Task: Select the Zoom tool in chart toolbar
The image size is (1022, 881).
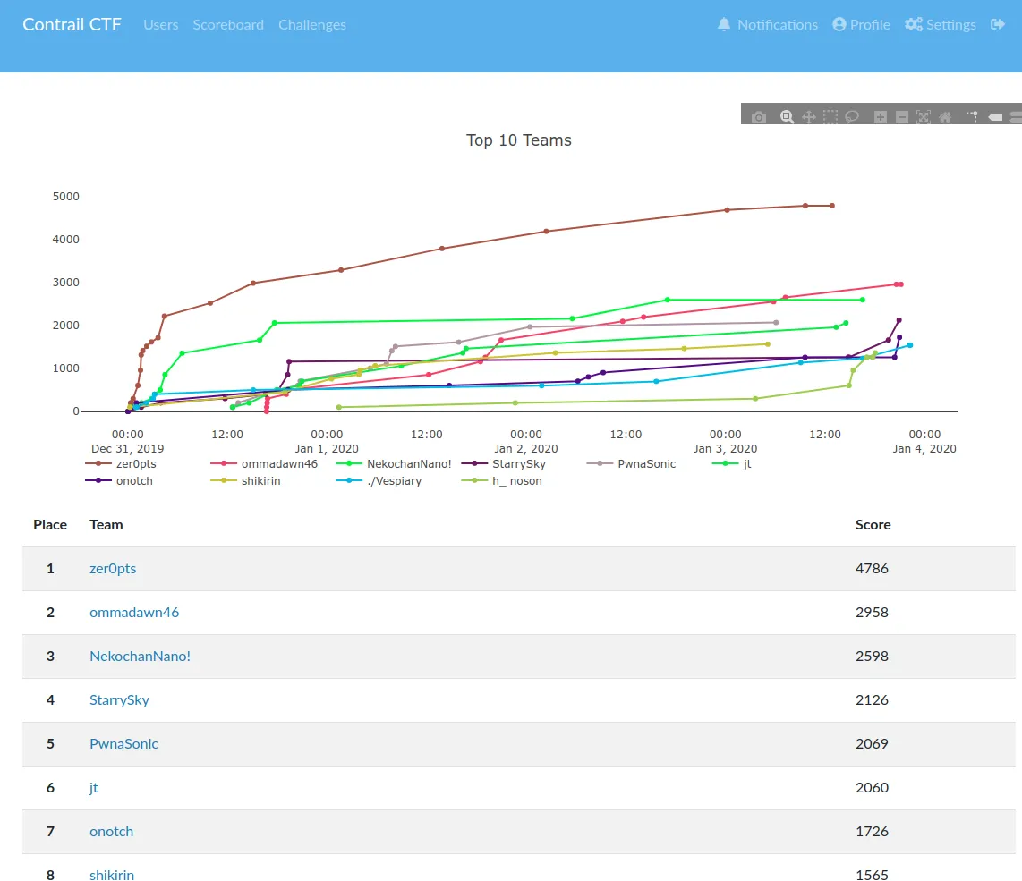Action: (787, 117)
